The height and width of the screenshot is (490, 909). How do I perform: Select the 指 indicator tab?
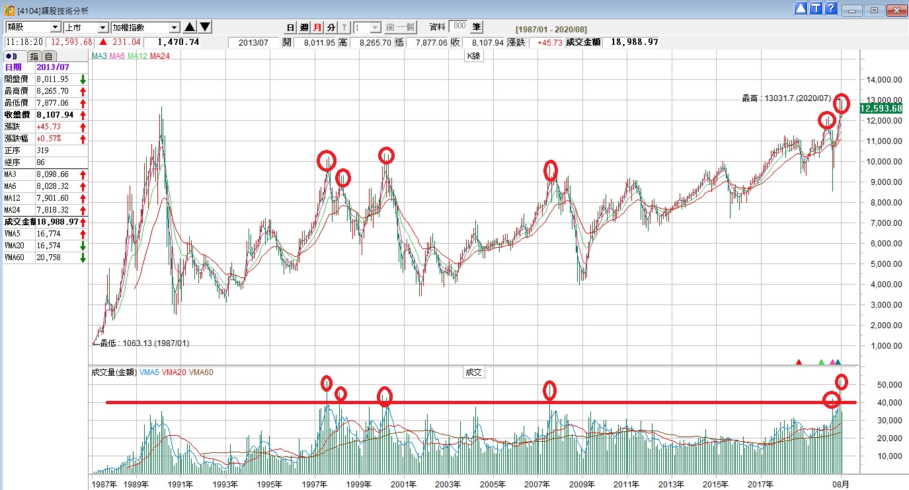click(34, 56)
